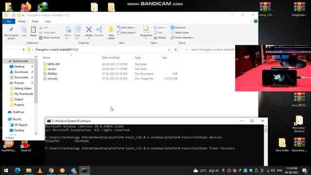Click the Refresh button in address bar
The image size is (311, 175).
click(175, 50)
